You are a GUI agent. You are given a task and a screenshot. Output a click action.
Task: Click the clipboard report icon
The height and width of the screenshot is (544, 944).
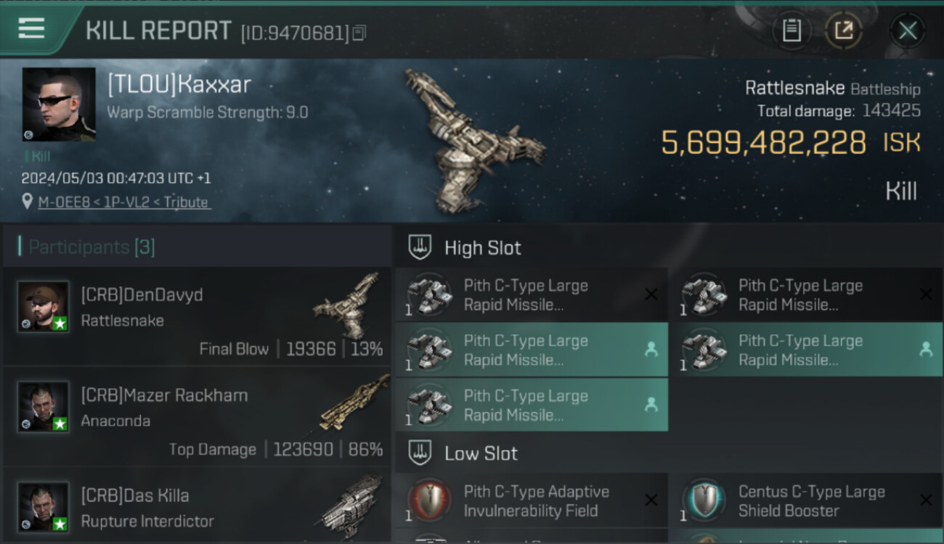[x=792, y=30]
